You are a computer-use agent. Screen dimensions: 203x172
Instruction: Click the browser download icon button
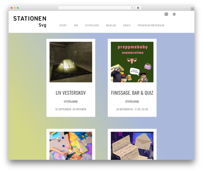tap(138, 8)
